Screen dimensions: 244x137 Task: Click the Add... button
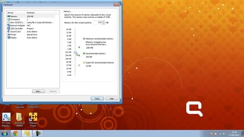[39, 91]
